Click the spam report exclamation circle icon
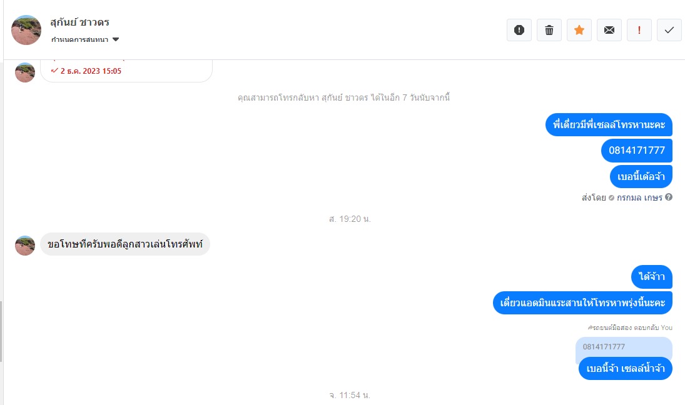This screenshot has width=685, height=405. point(519,30)
